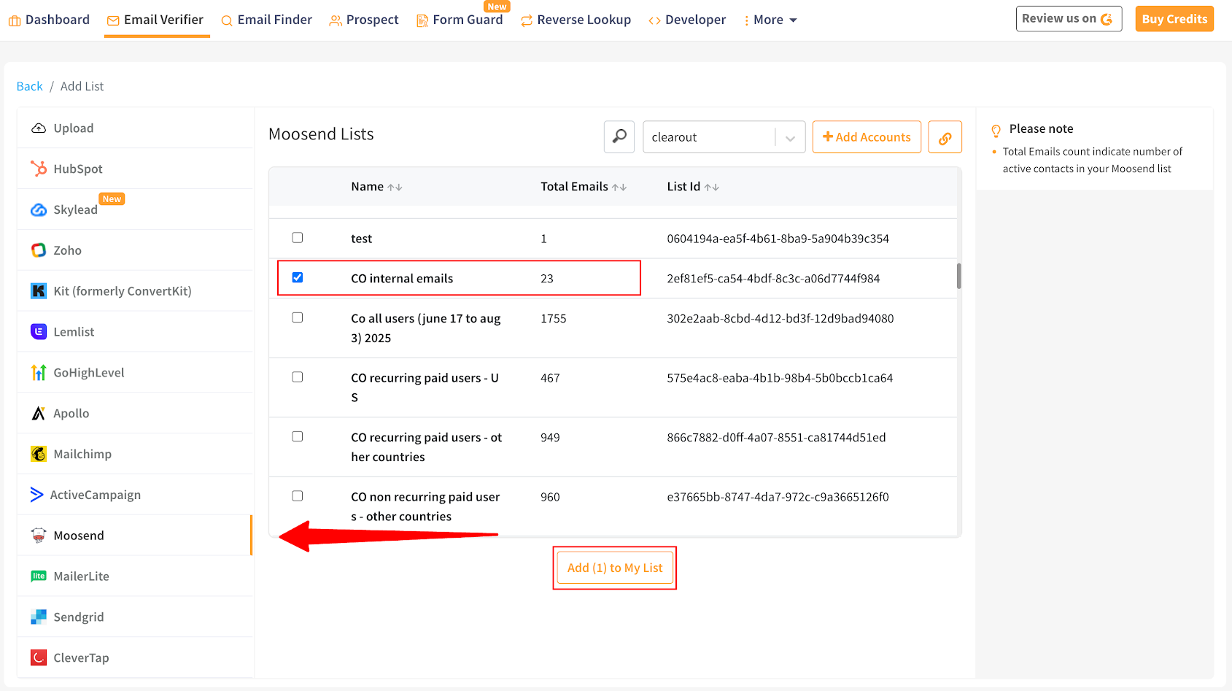Click the Back breadcrumb link
Screen dimensions: 1232x691
29,85
